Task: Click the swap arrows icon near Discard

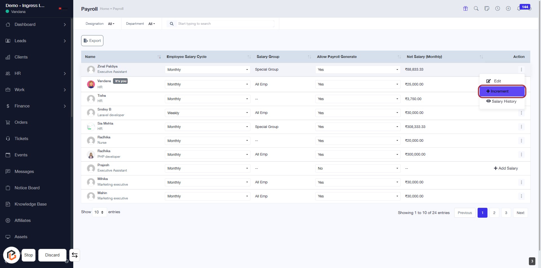Action: (x=75, y=255)
